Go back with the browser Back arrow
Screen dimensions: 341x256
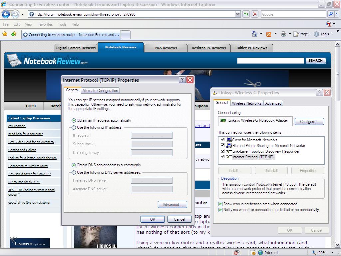[x=6, y=14]
